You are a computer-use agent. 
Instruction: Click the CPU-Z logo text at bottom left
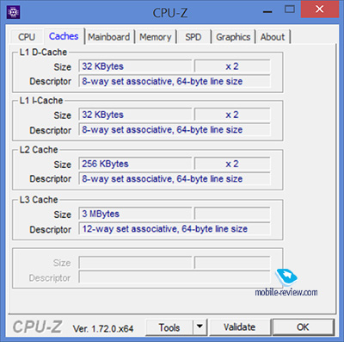(x=37, y=326)
